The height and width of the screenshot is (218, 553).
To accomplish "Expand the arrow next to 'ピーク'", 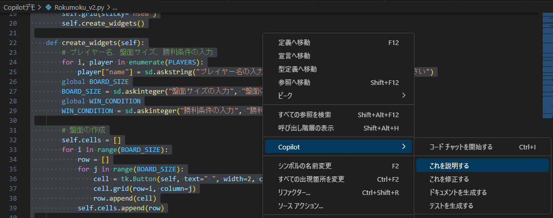I will point(403,96).
